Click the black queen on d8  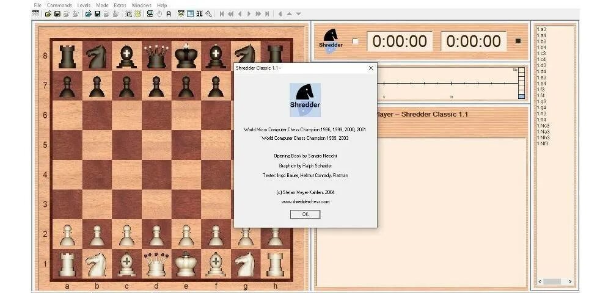point(156,56)
